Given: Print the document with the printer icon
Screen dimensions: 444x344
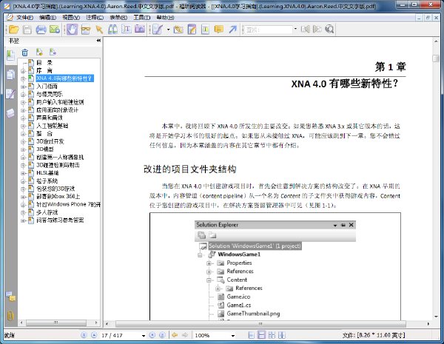Looking at the screenshot, I should 41,29.
